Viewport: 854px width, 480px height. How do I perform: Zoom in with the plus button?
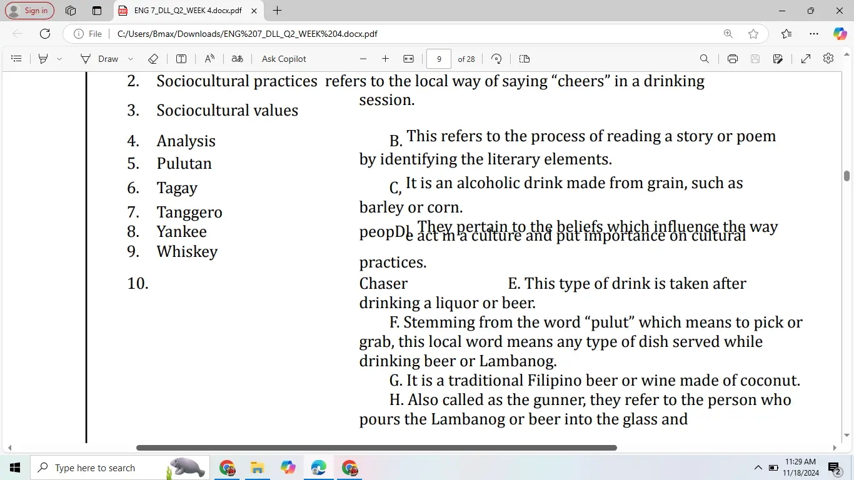point(385,59)
